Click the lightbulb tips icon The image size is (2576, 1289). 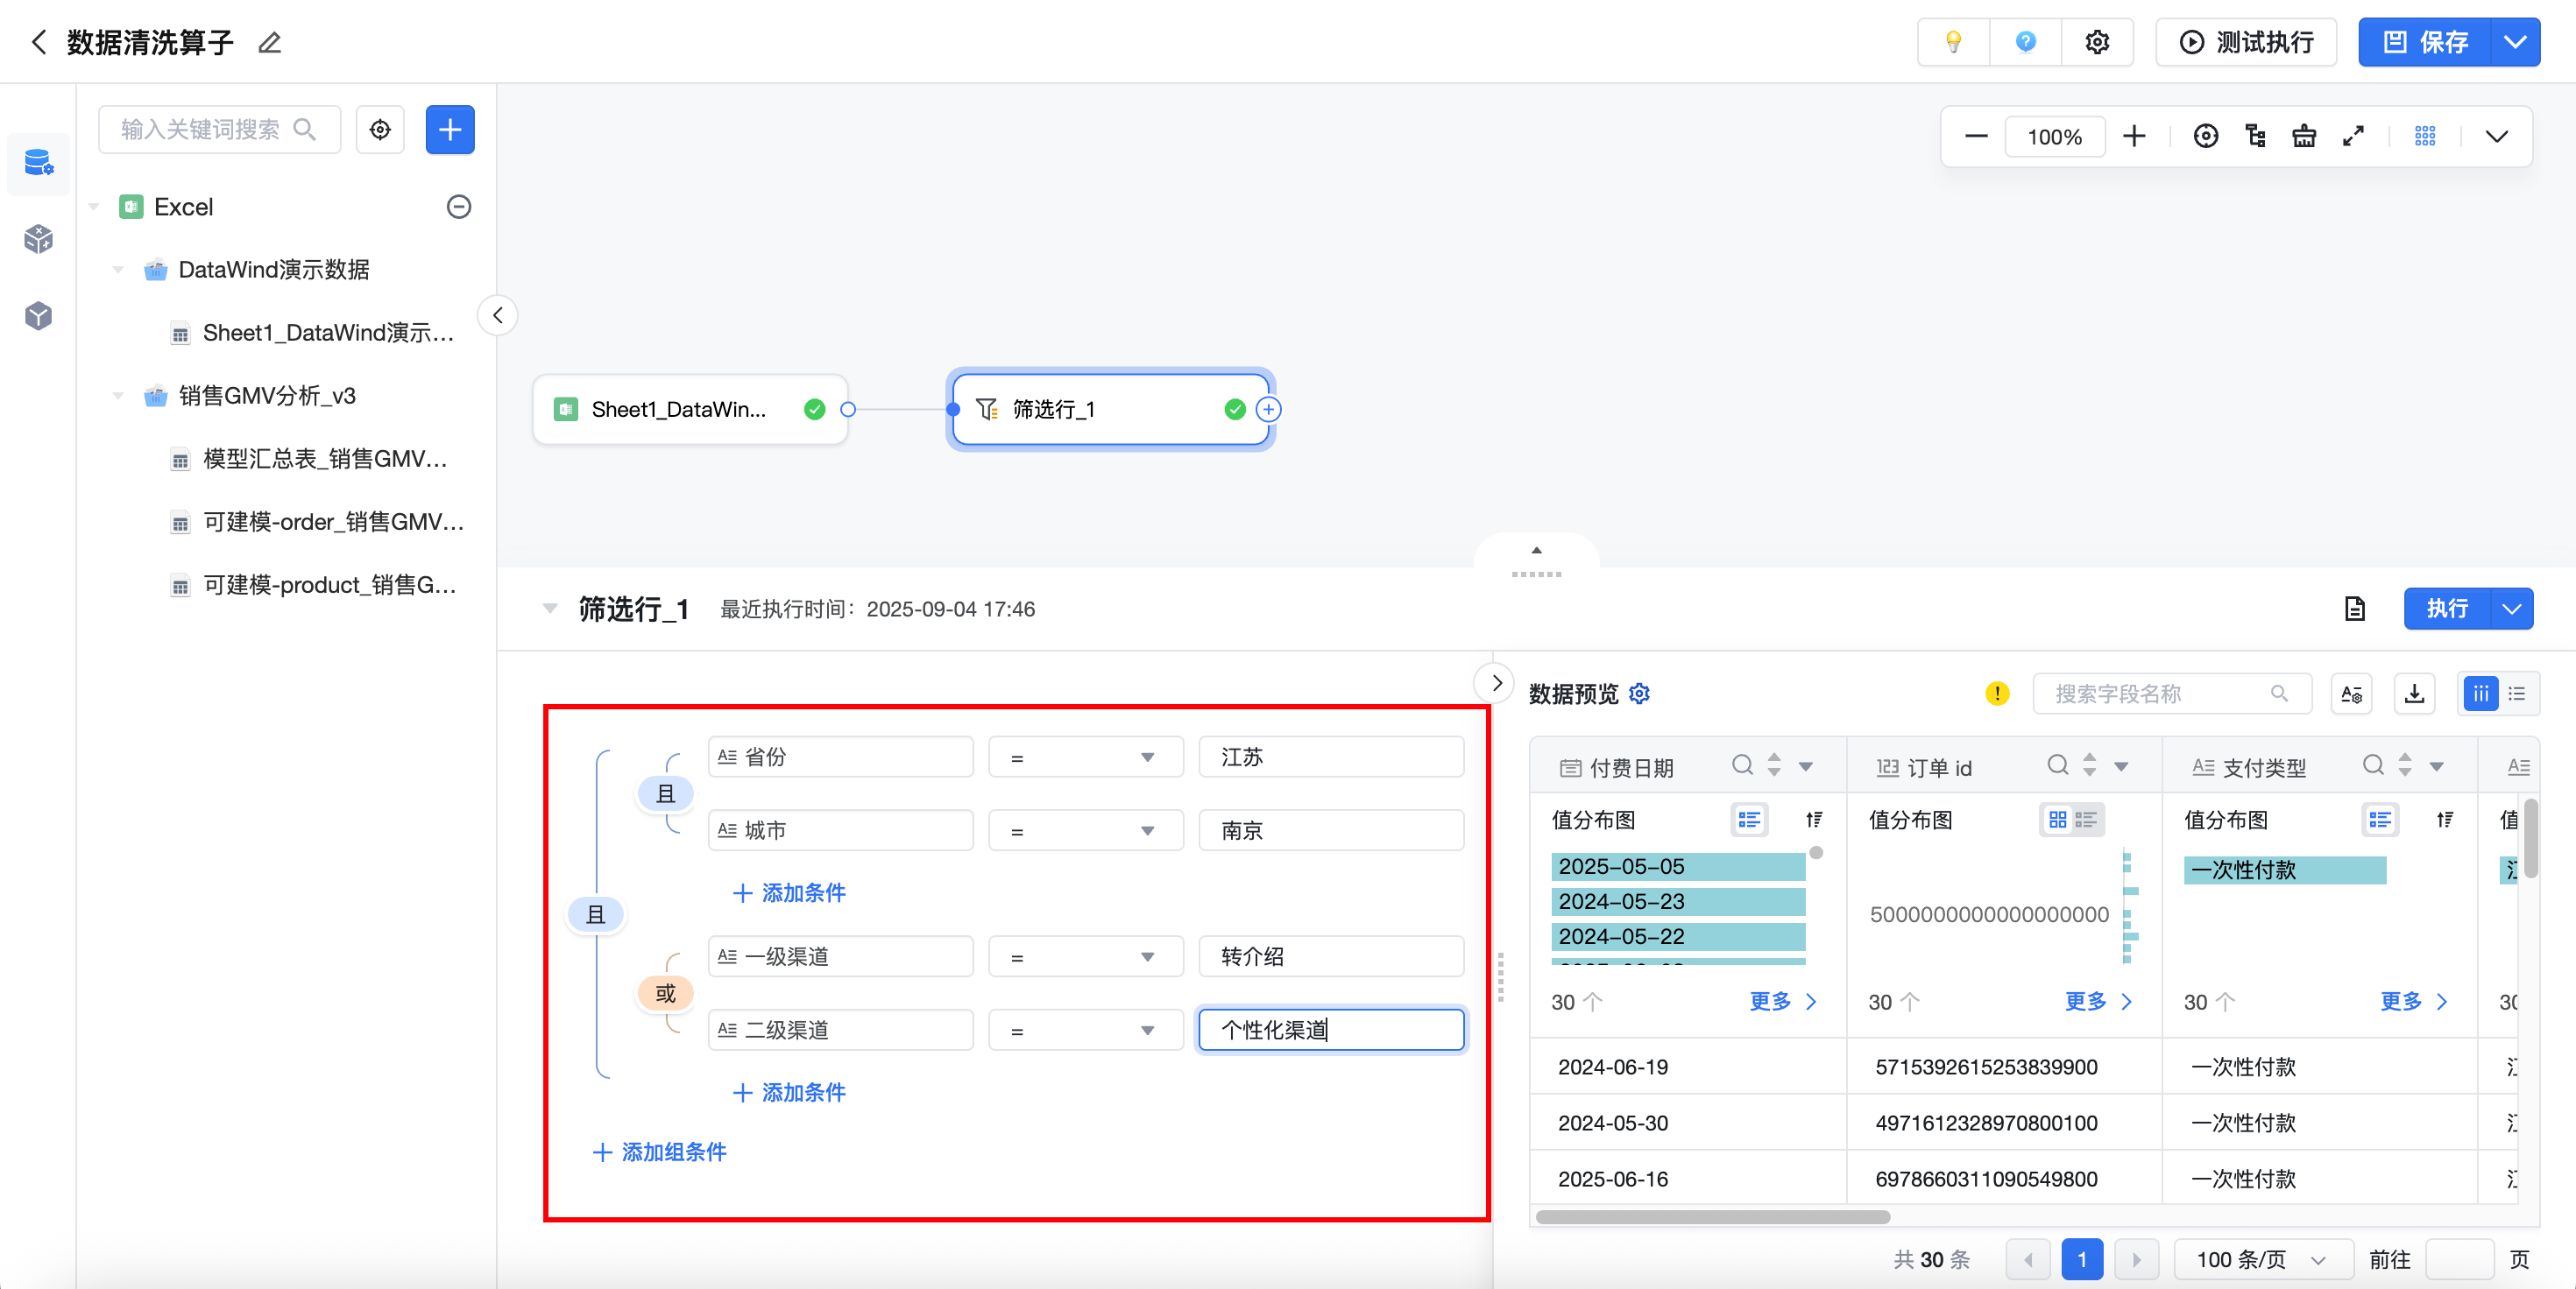click(1952, 42)
